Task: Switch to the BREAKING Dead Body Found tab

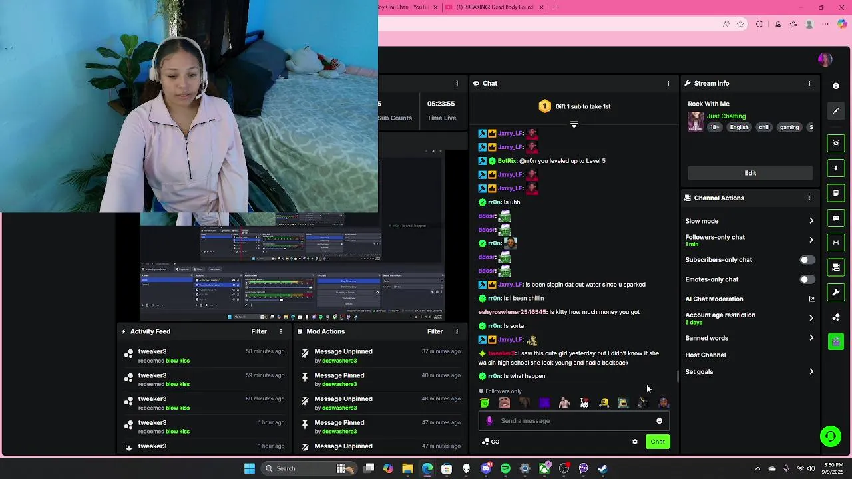Action: (496, 7)
